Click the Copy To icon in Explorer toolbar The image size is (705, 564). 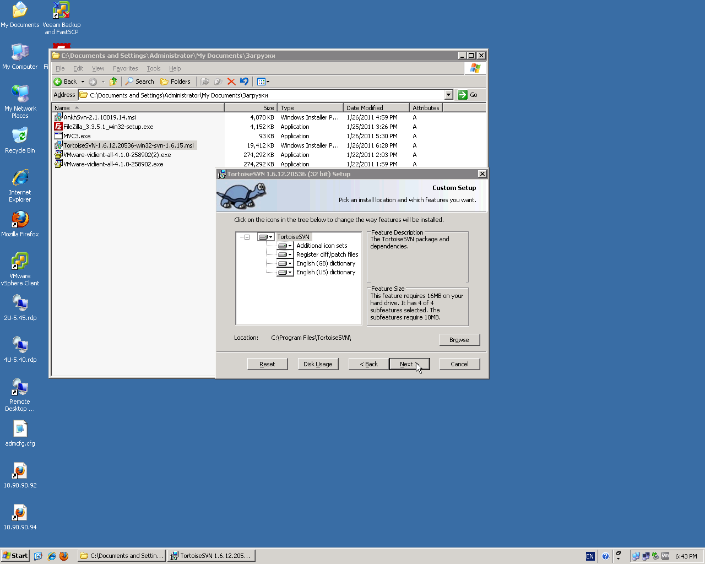(218, 82)
